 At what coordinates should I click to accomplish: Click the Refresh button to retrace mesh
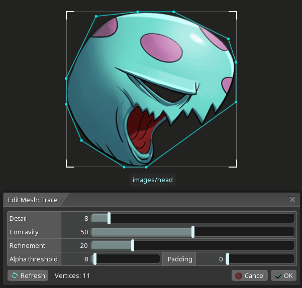tap(28, 275)
